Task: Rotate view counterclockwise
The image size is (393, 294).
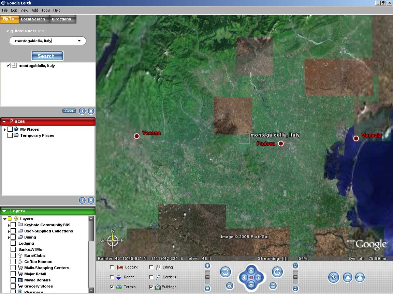Action: pos(225,272)
